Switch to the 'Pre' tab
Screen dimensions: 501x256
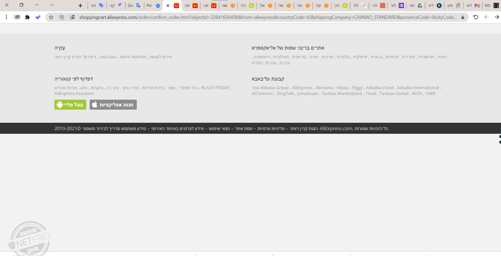pyautogui.click(x=154, y=6)
